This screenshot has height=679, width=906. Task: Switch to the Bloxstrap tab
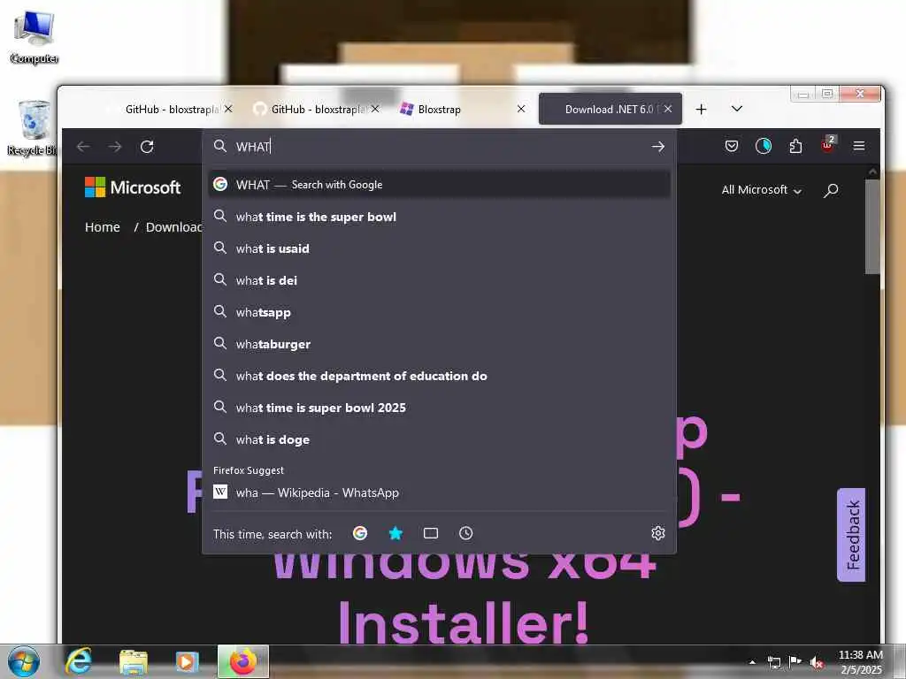pos(462,109)
